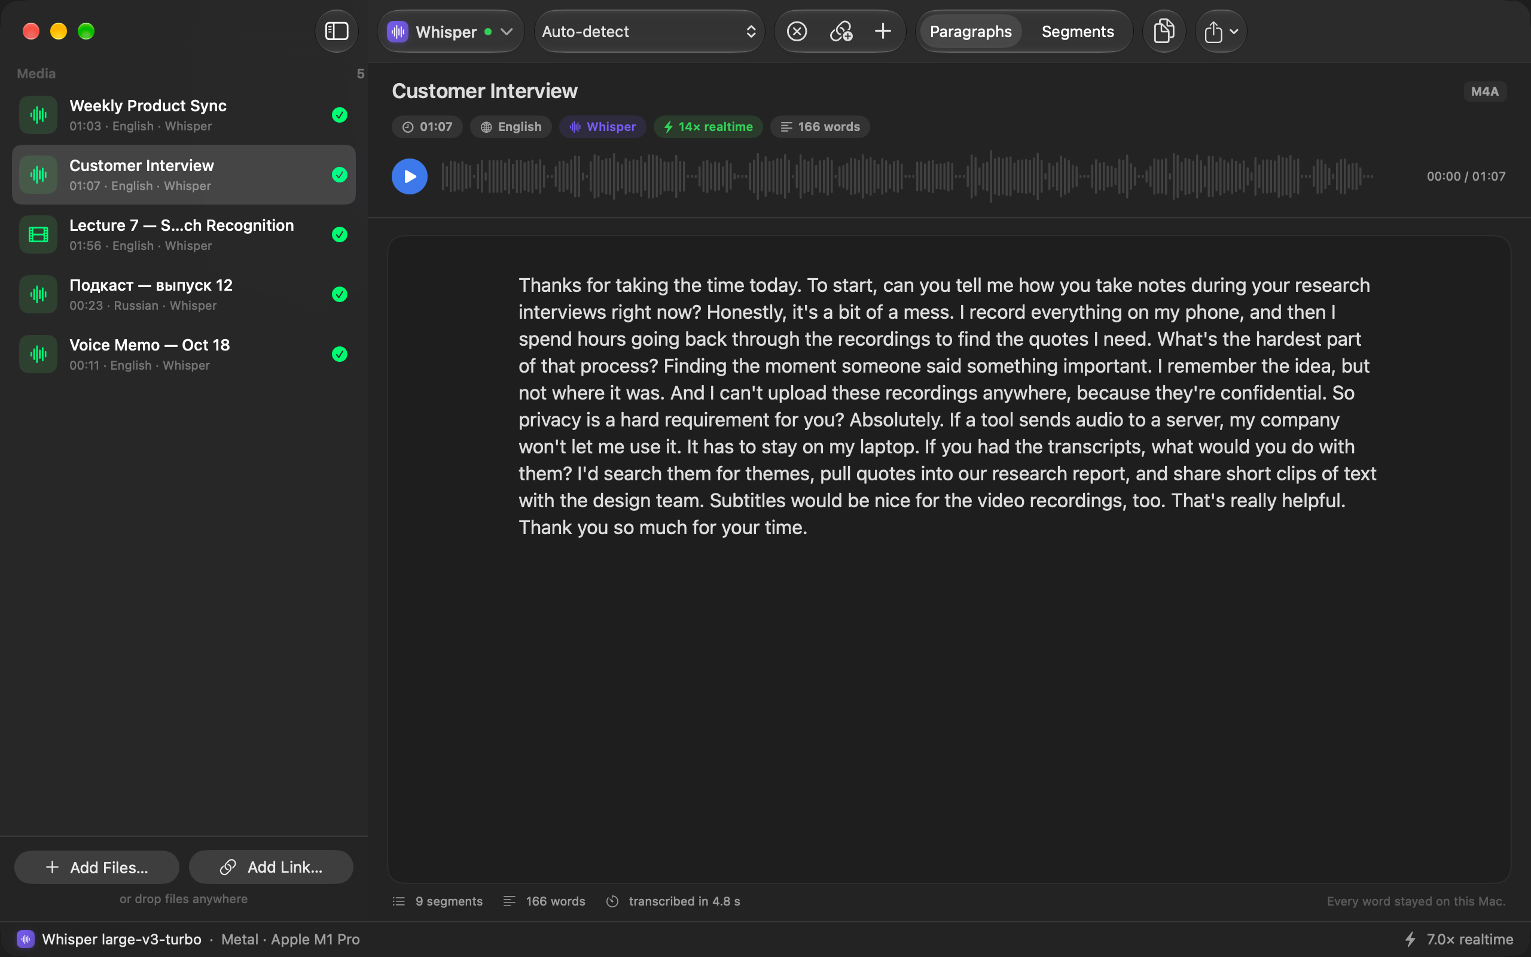This screenshot has width=1531, height=957.
Task: Click the audio waveform scrubber
Action: point(907,176)
